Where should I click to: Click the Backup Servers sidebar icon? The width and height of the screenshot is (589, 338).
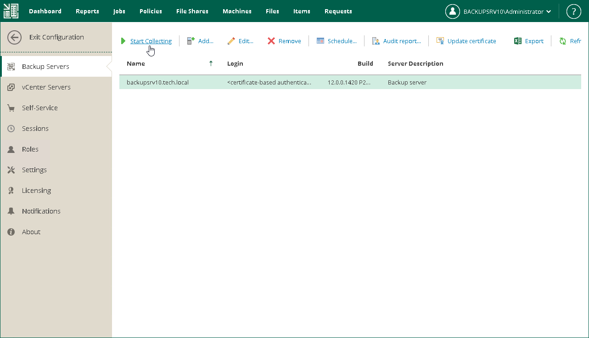coord(11,67)
